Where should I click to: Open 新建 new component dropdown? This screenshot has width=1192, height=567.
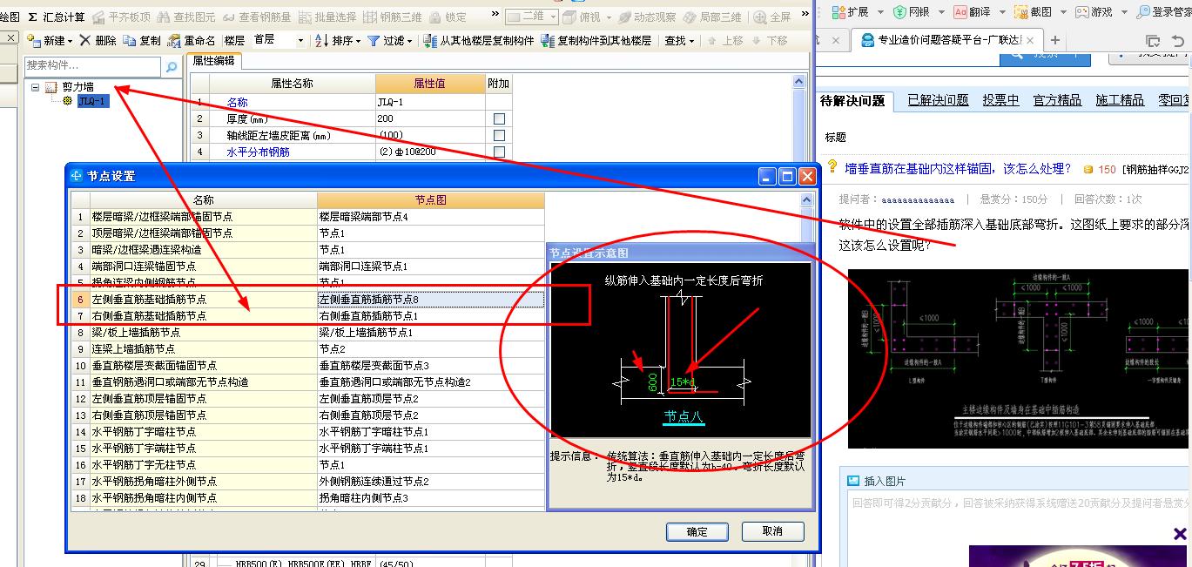[50, 40]
